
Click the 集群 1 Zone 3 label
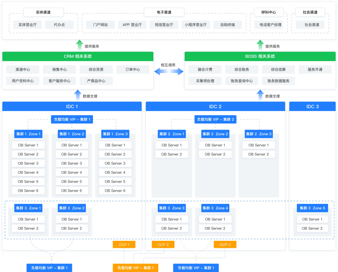pos(115,134)
